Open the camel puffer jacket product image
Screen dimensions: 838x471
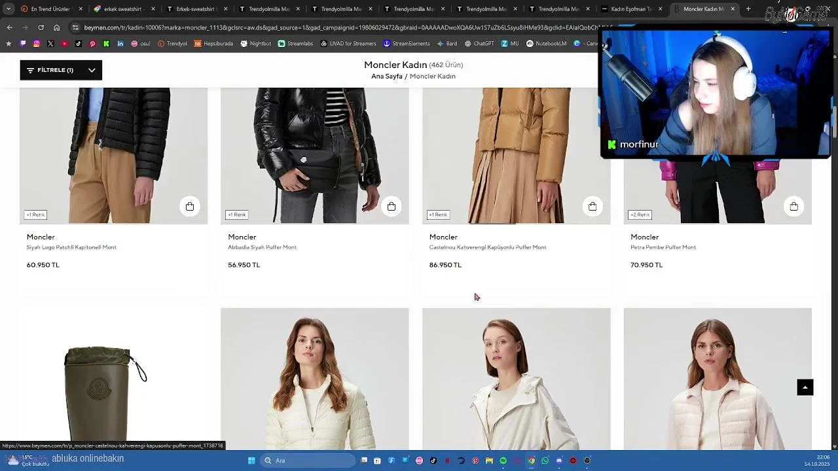point(516,156)
